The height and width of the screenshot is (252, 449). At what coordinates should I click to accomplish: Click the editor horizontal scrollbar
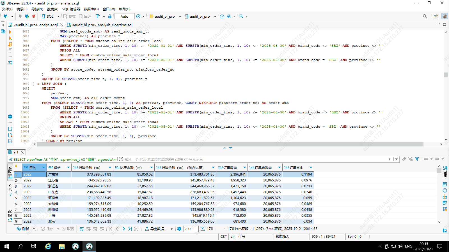click(230, 144)
